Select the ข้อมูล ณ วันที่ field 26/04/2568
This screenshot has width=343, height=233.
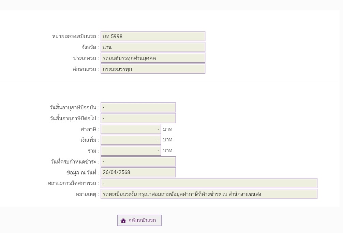(x=138, y=172)
